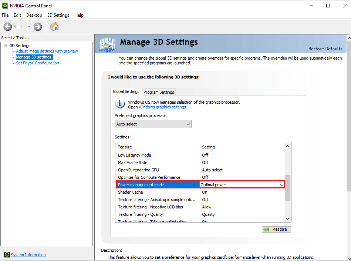Open the Desktop menu
351x261 pixels.
(34, 15)
